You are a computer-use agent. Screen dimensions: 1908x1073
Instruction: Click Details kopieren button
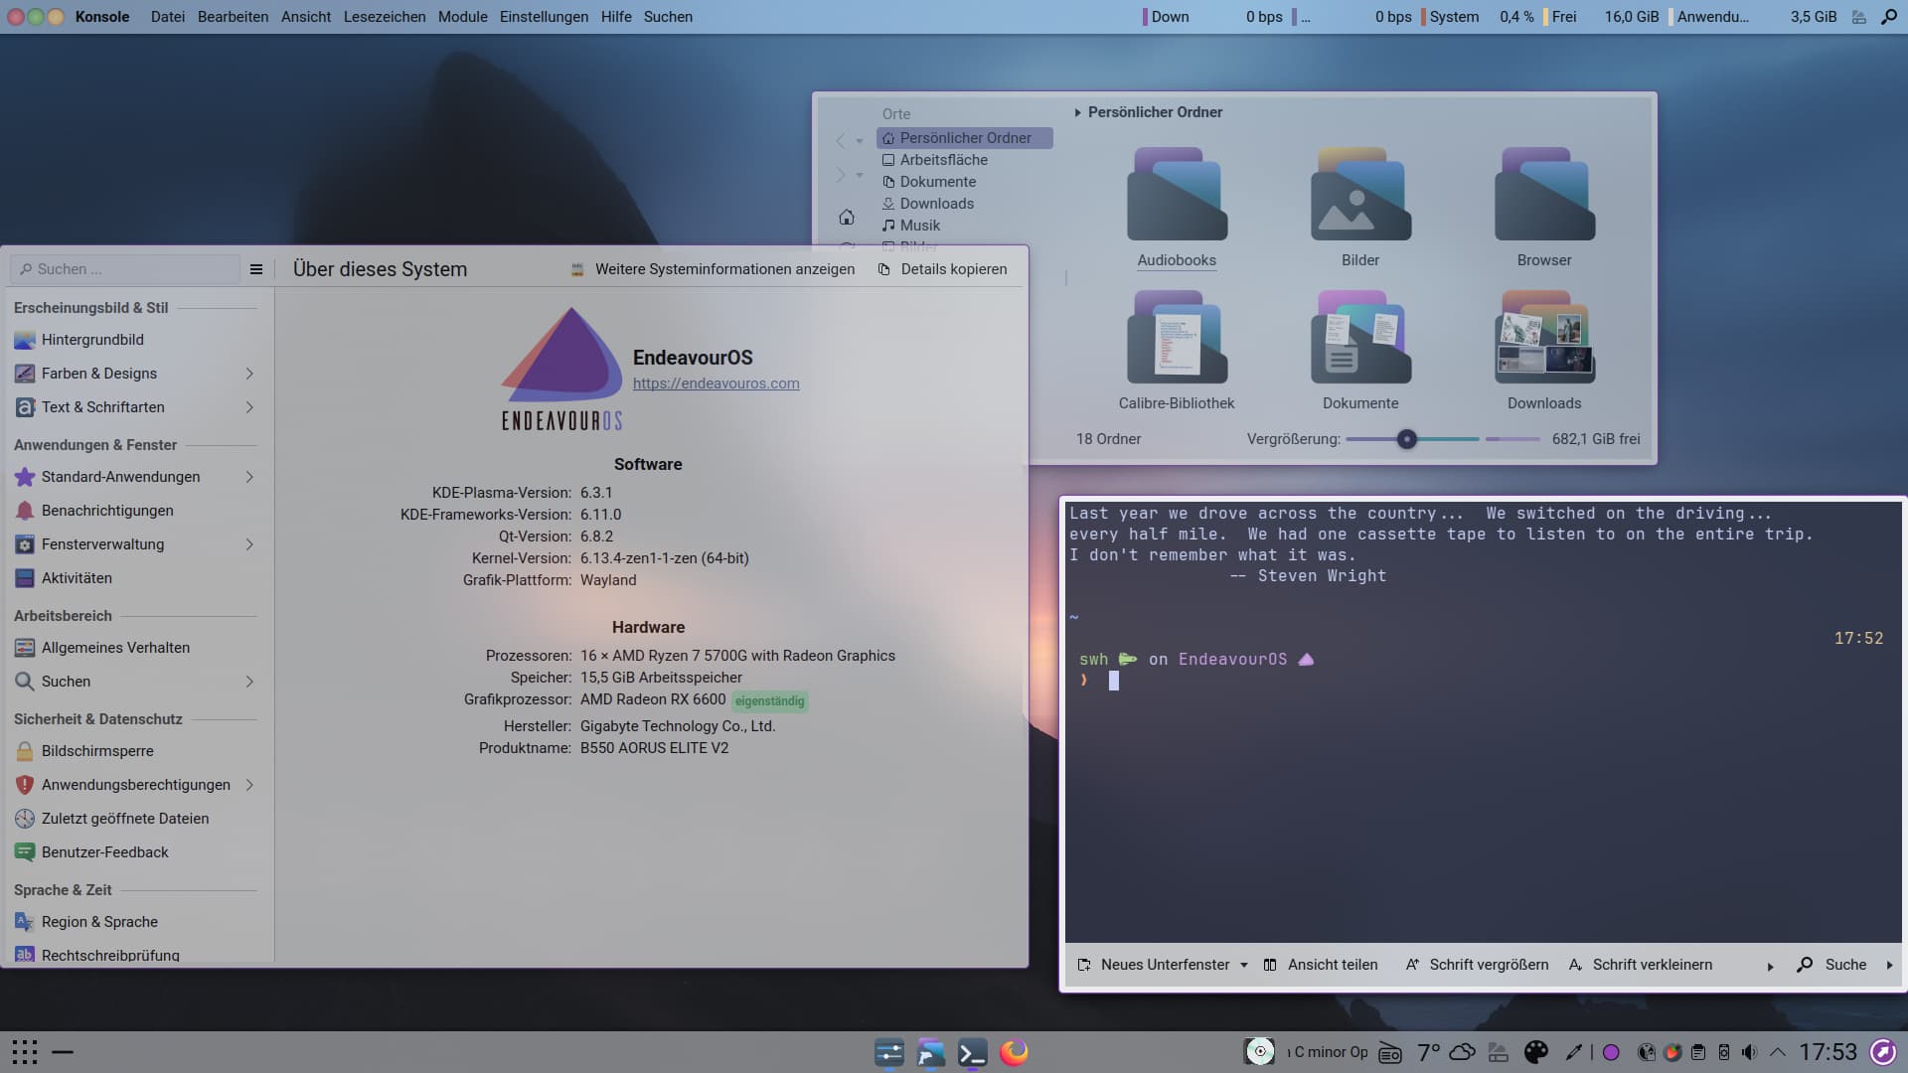pyautogui.click(x=942, y=269)
